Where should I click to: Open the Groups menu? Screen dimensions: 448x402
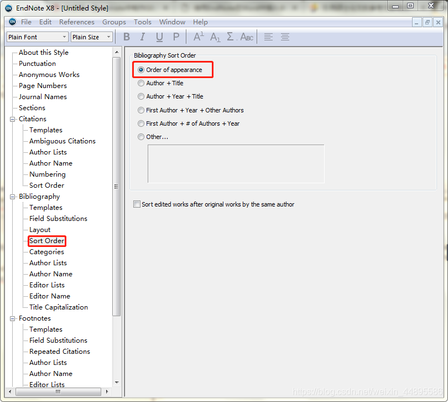[114, 22]
